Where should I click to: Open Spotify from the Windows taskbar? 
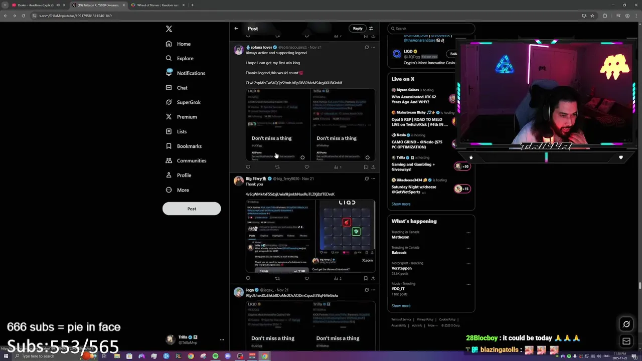point(215,356)
